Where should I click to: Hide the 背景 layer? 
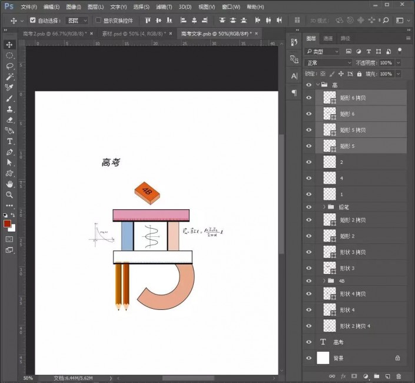click(309, 358)
